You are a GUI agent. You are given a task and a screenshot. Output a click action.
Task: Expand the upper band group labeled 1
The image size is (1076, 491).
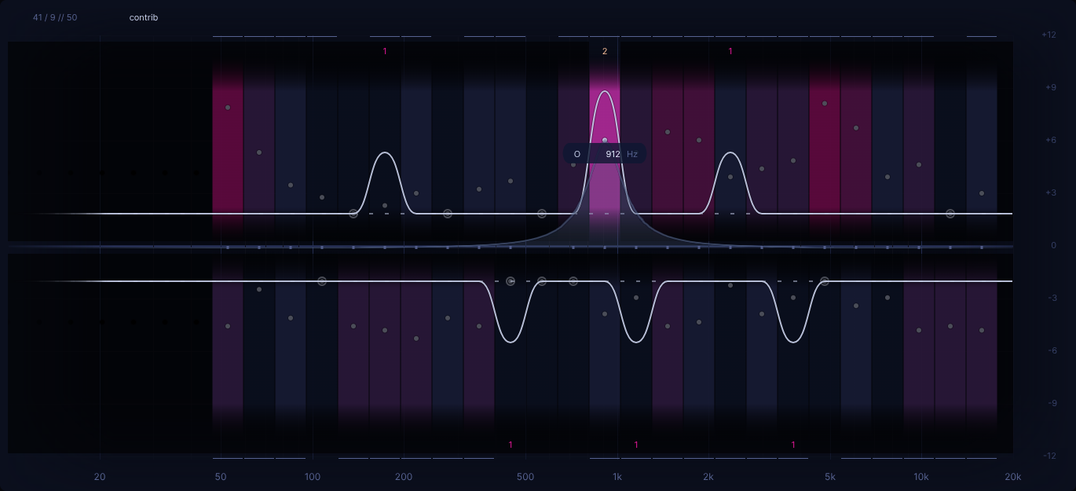[384, 50]
